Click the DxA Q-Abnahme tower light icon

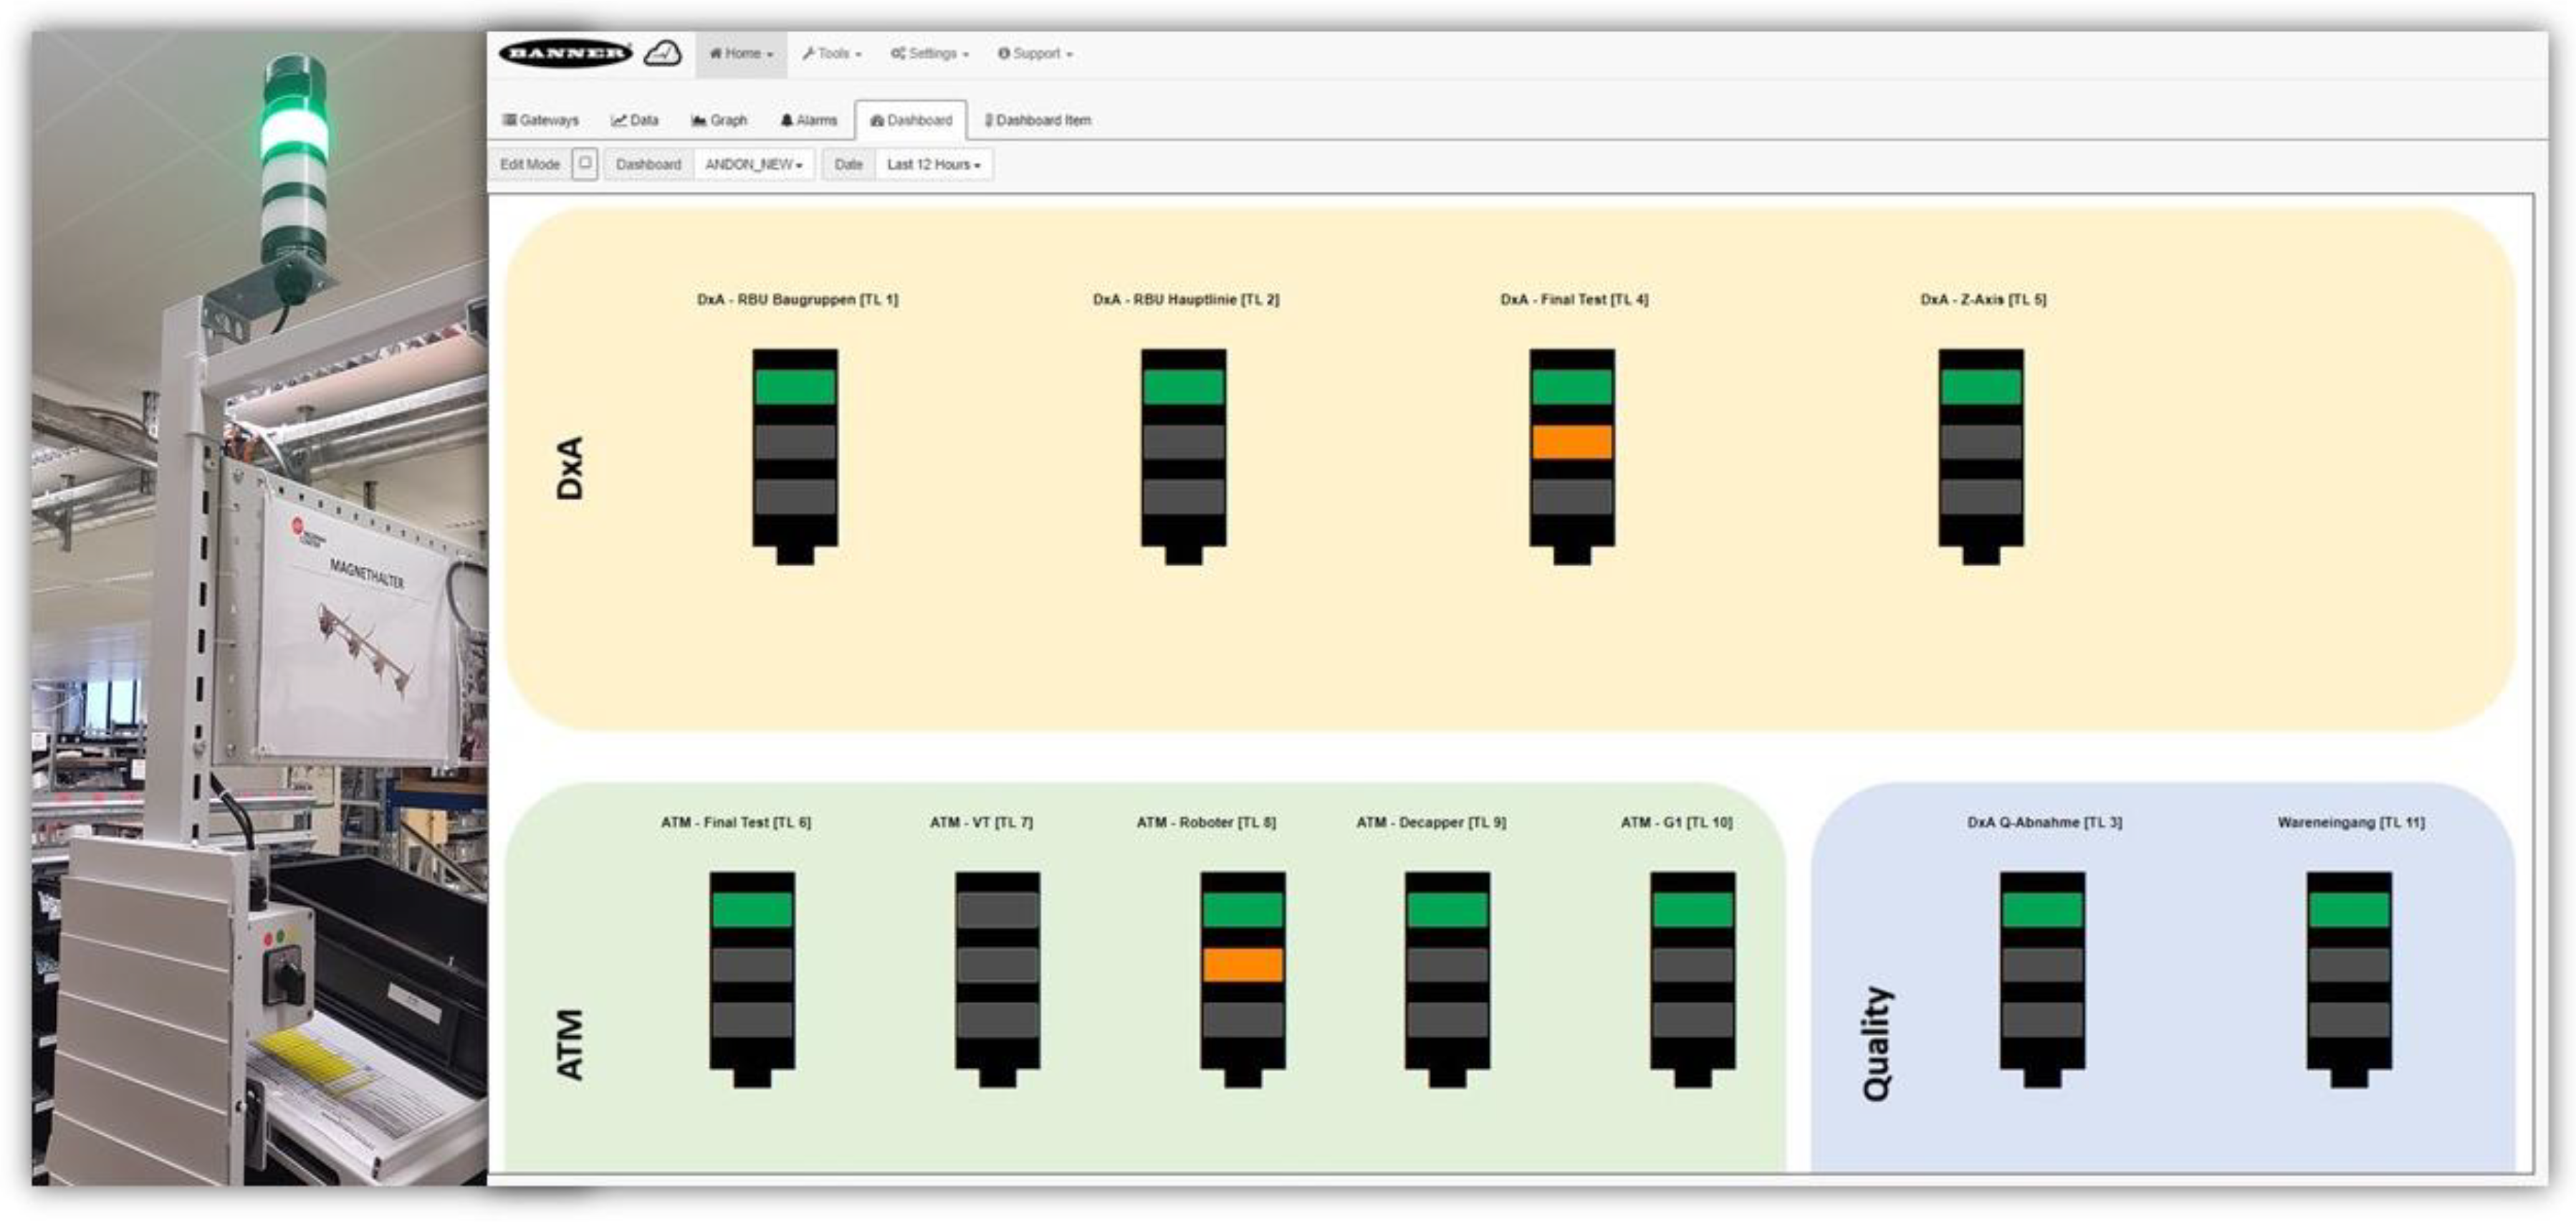coord(2042,978)
